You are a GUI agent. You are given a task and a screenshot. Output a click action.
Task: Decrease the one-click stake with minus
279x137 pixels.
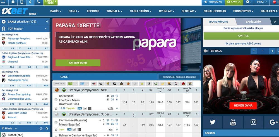[x=254, y=51]
